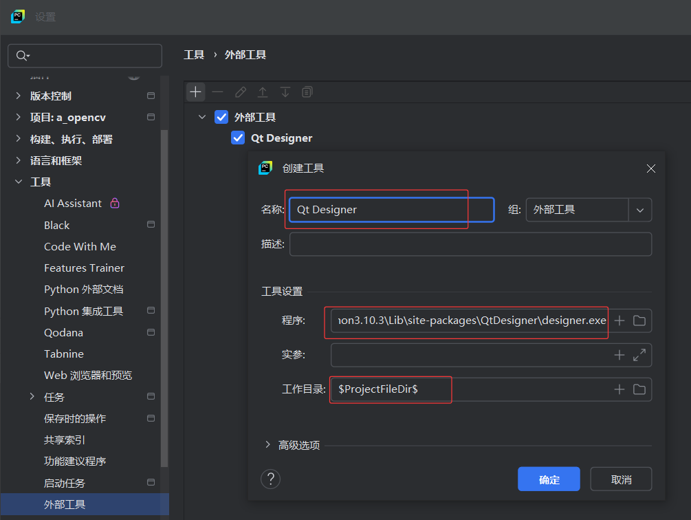Image resolution: width=691 pixels, height=520 pixels.
Task: Toggle the 外部工具 group checkbox
Action: [221, 117]
